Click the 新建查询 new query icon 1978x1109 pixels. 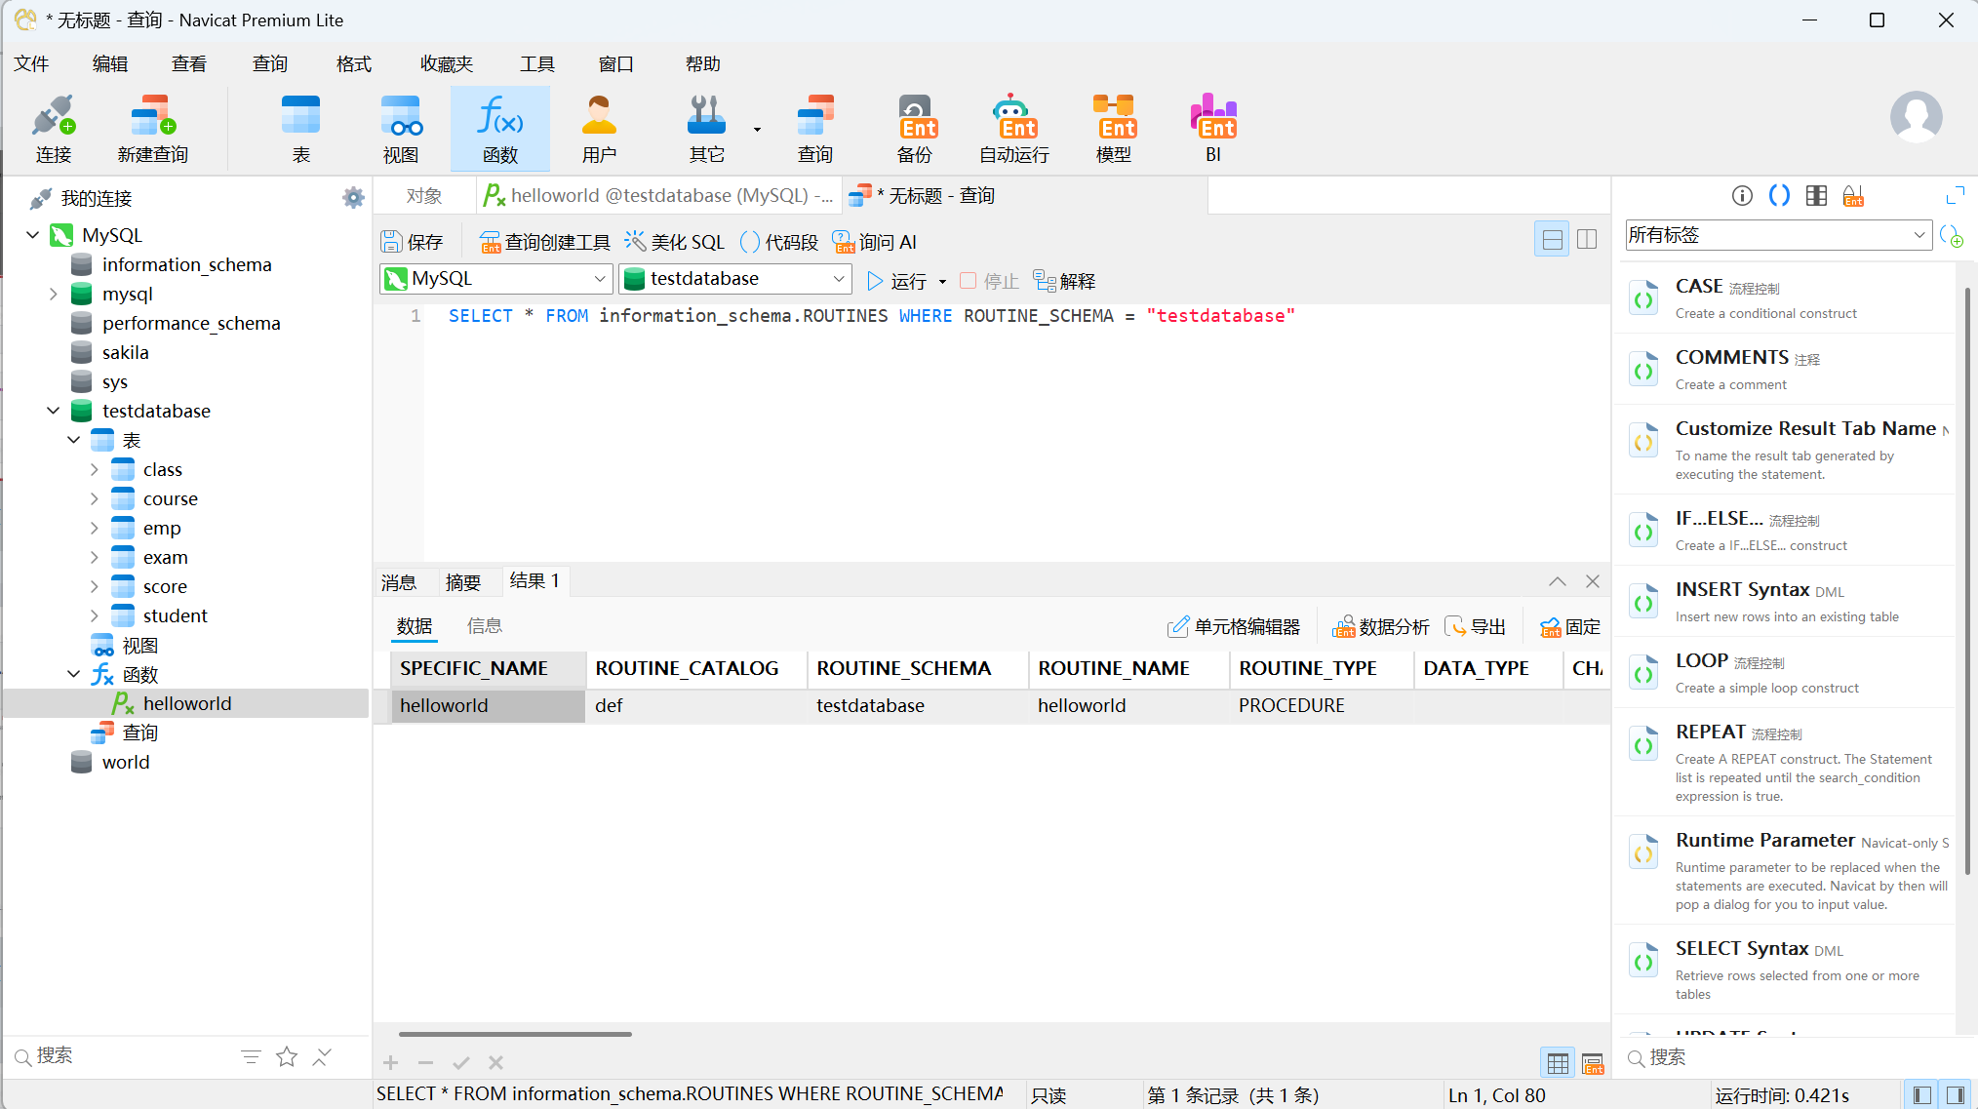[152, 116]
